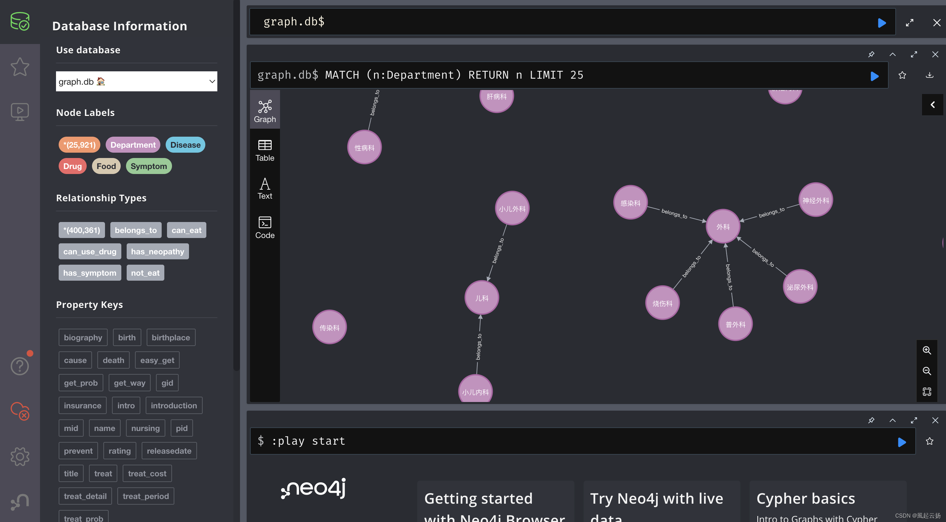
Task: Click the 外科 node in the graph
Action: pyautogui.click(x=722, y=227)
